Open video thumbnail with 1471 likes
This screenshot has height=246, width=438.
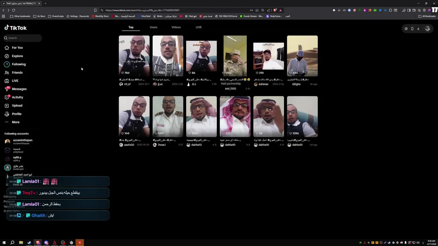[x=168, y=117]
